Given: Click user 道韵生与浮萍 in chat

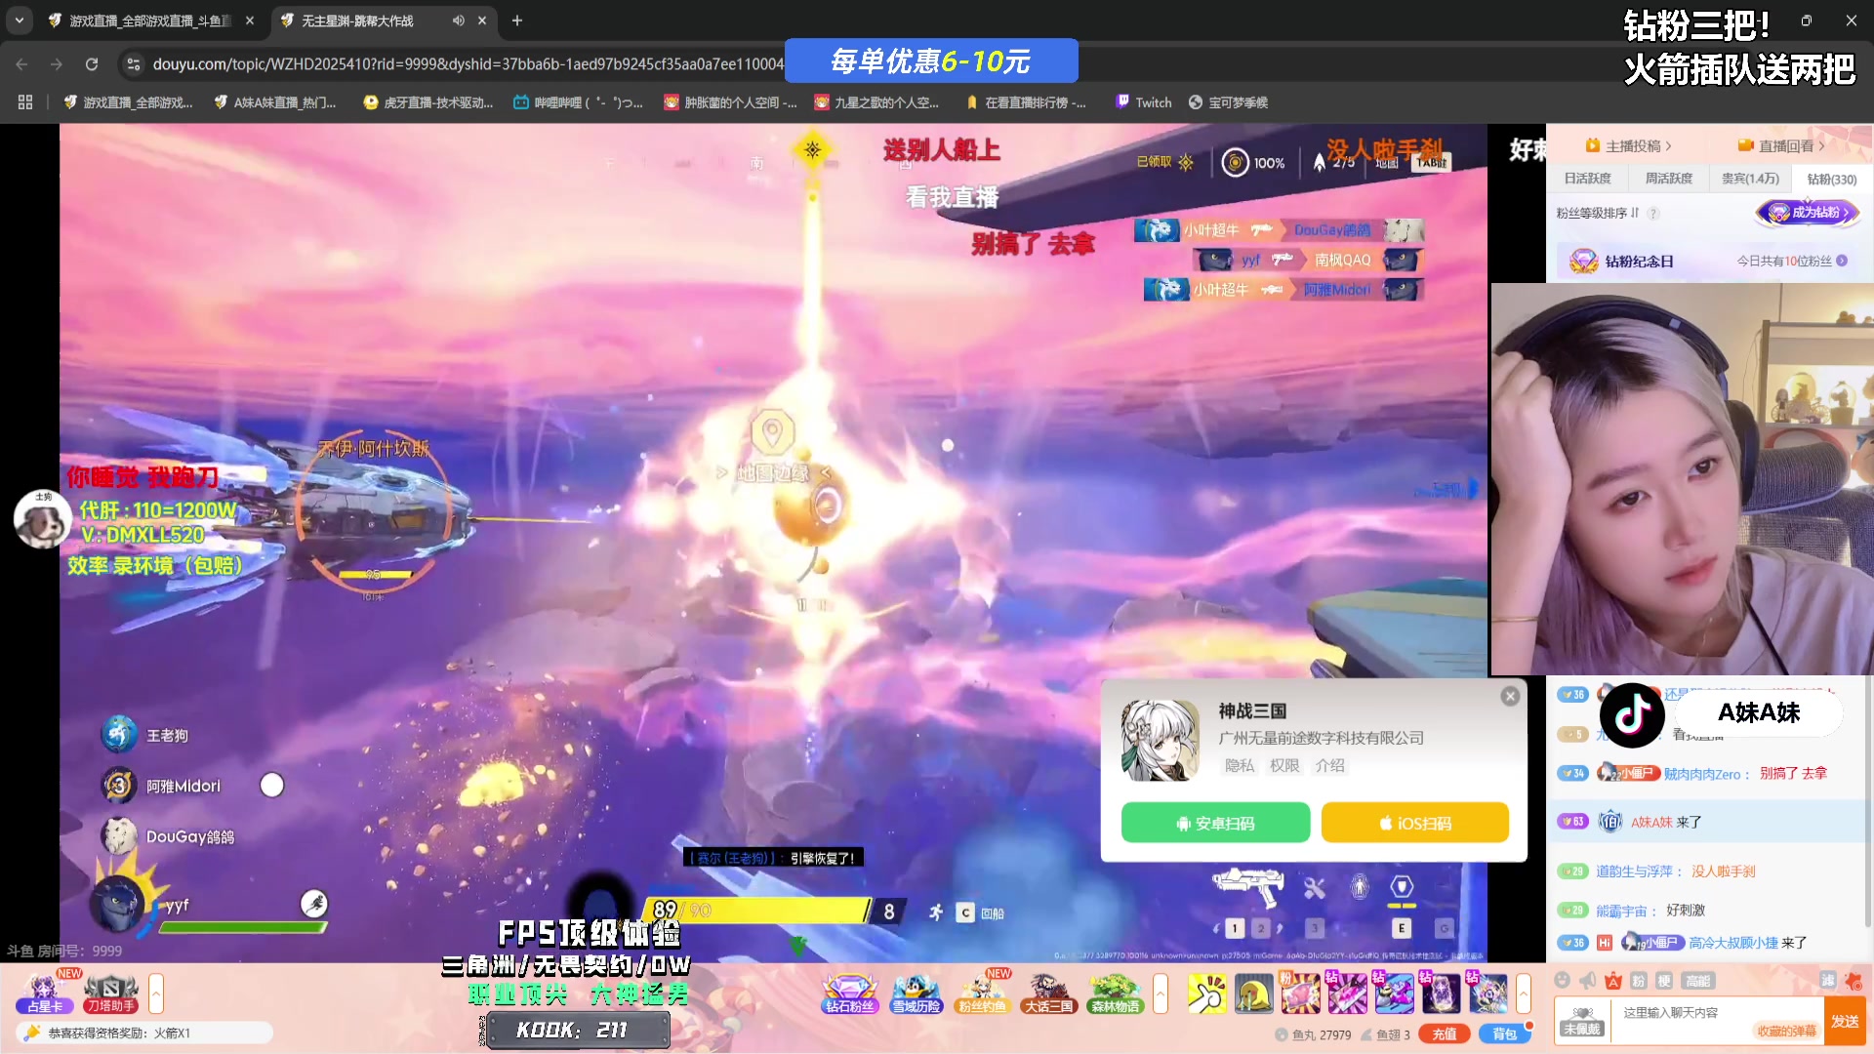Looking at the screenshot, I should [x=1634, y=872].
